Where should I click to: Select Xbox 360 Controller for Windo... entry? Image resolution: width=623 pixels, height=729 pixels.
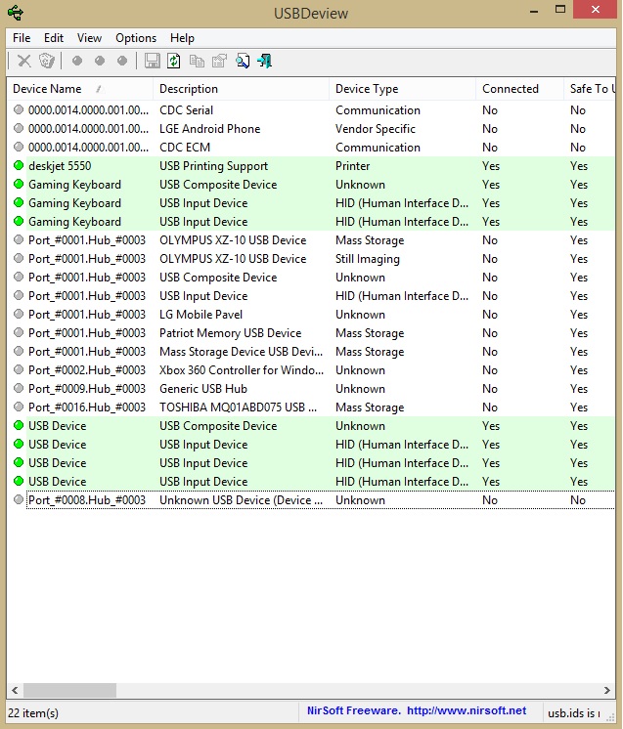[x=242, y=370]
